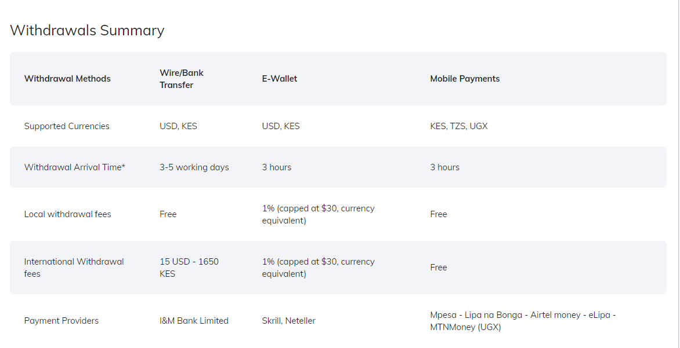680x348 pixels.
Task: Click the Local withdrawal fees row label
Action: coord(67,214)
